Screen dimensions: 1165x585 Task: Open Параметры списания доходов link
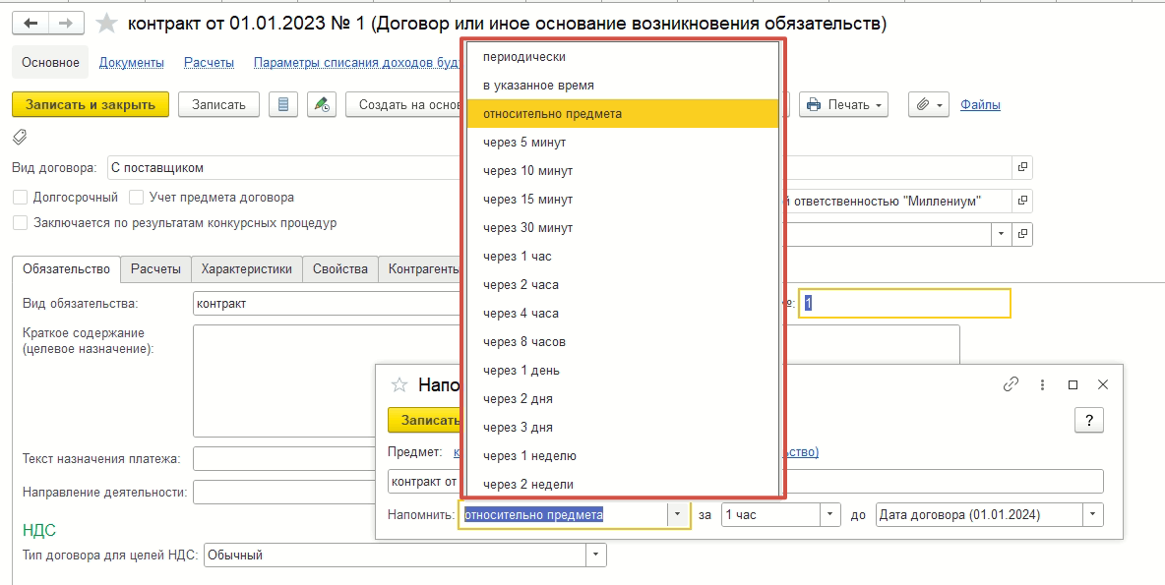(x=357, y=62)
